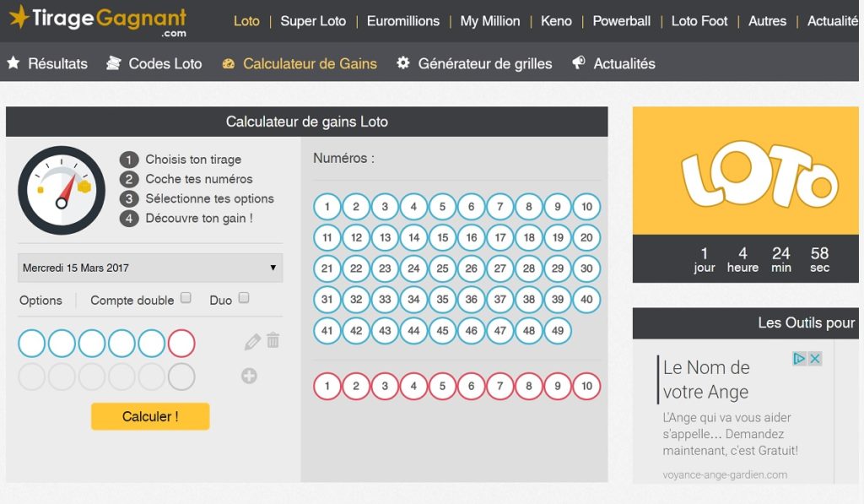Screen dimensions: 864x504
Task: Open the Générateur de grilles tab
Action: [474, 63]
